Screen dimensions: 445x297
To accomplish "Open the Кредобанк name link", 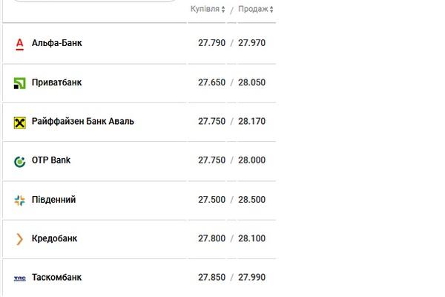I will pos(54,238).
